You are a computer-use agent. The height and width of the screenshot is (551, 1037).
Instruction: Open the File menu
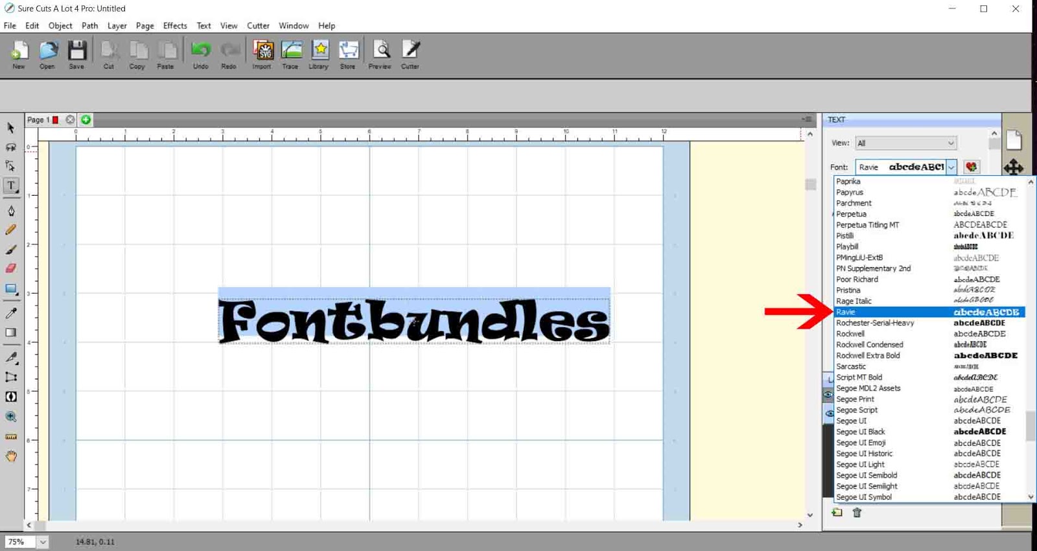point(10,26)
